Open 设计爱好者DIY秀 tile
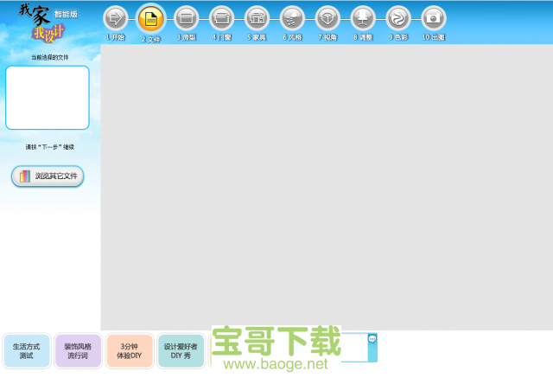Image resolution: width=553 pixels, height=378 pixels. 181,351
